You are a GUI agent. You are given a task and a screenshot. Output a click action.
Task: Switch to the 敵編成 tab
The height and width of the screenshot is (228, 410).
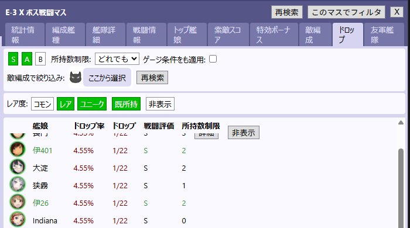tap(315, 34)
